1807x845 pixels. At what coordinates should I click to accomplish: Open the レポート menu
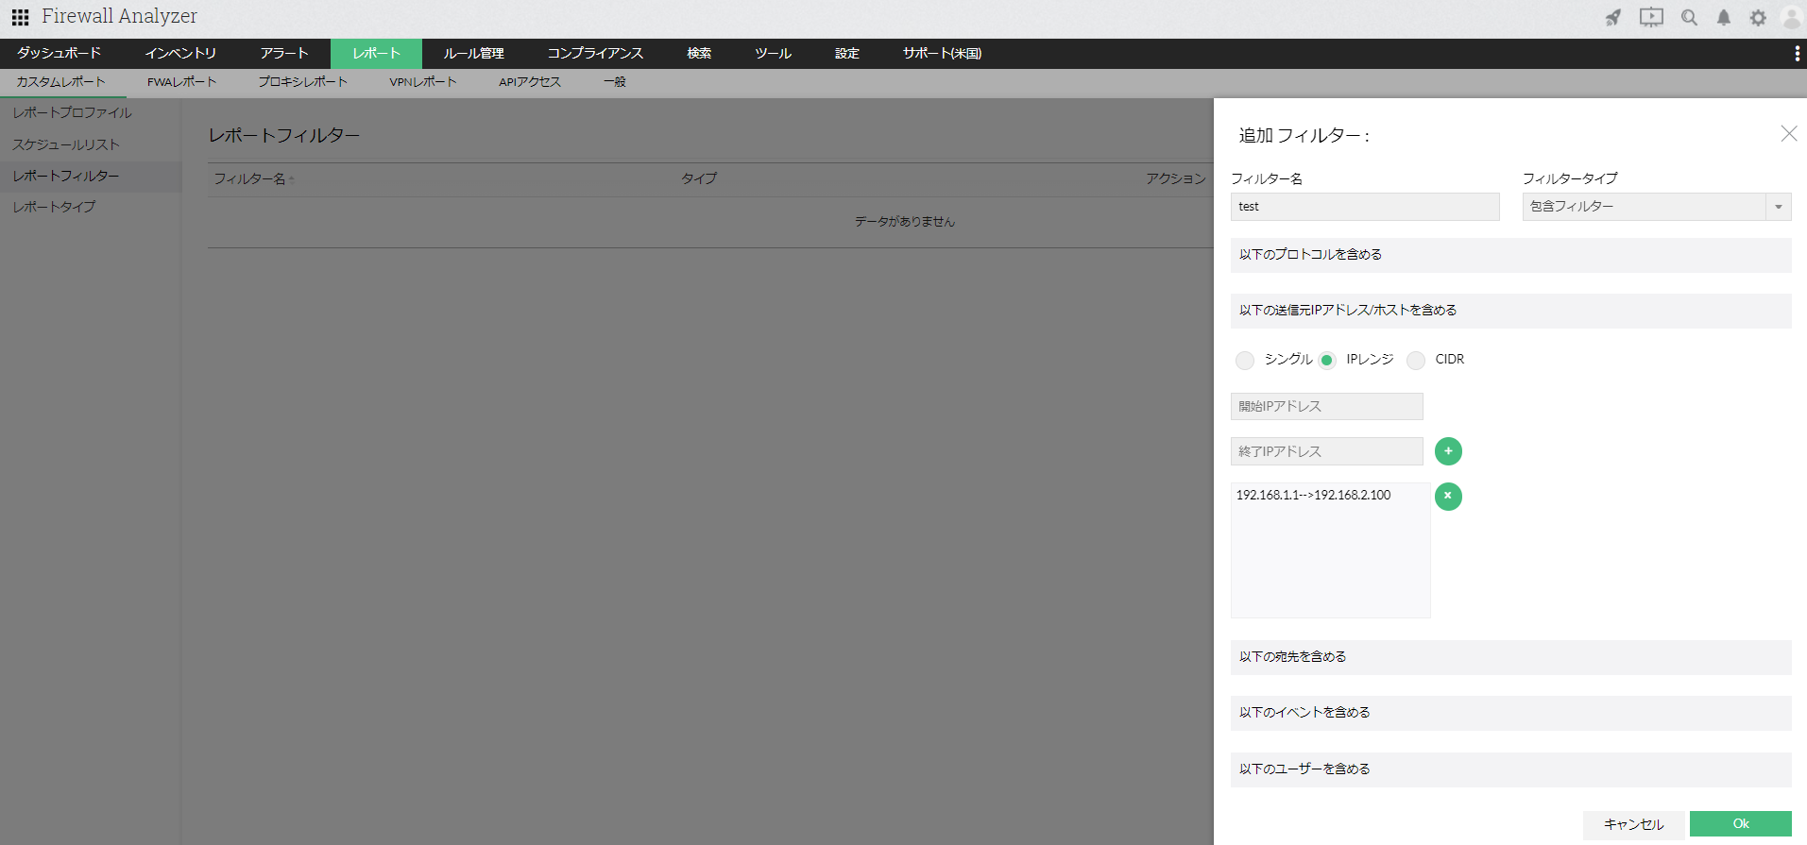(376, 54)
